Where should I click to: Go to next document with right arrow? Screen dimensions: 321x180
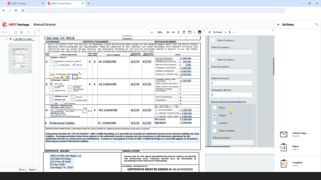[34, 32]
